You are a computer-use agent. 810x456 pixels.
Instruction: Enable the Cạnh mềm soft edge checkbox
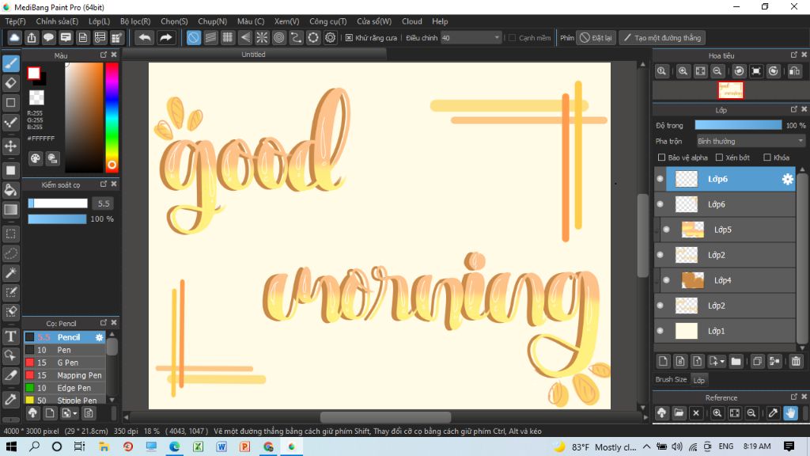[x=513, y=38]
